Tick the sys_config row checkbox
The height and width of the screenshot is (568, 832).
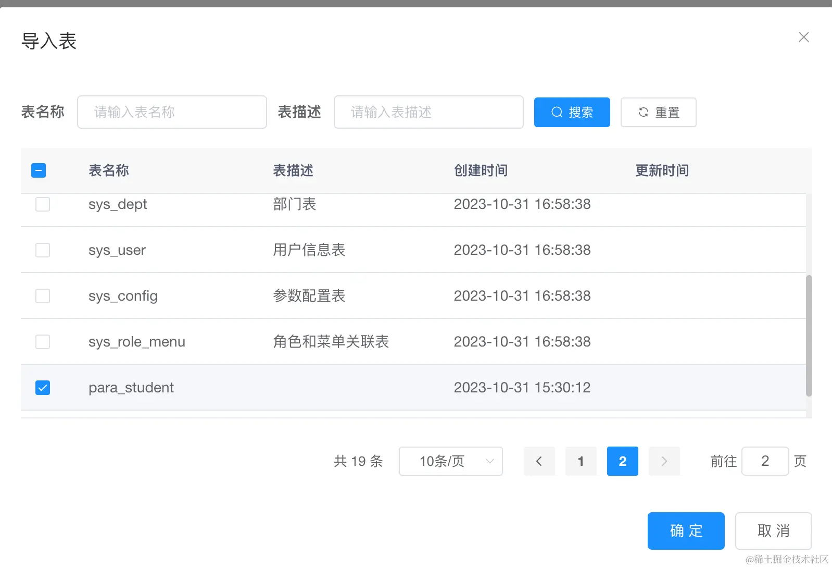click(x=43, y=296)
